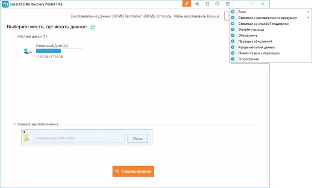This screenshot has height=188, width=312.
Task: Select Помогите нам с переводом item
Action: (x=271, y=53)
